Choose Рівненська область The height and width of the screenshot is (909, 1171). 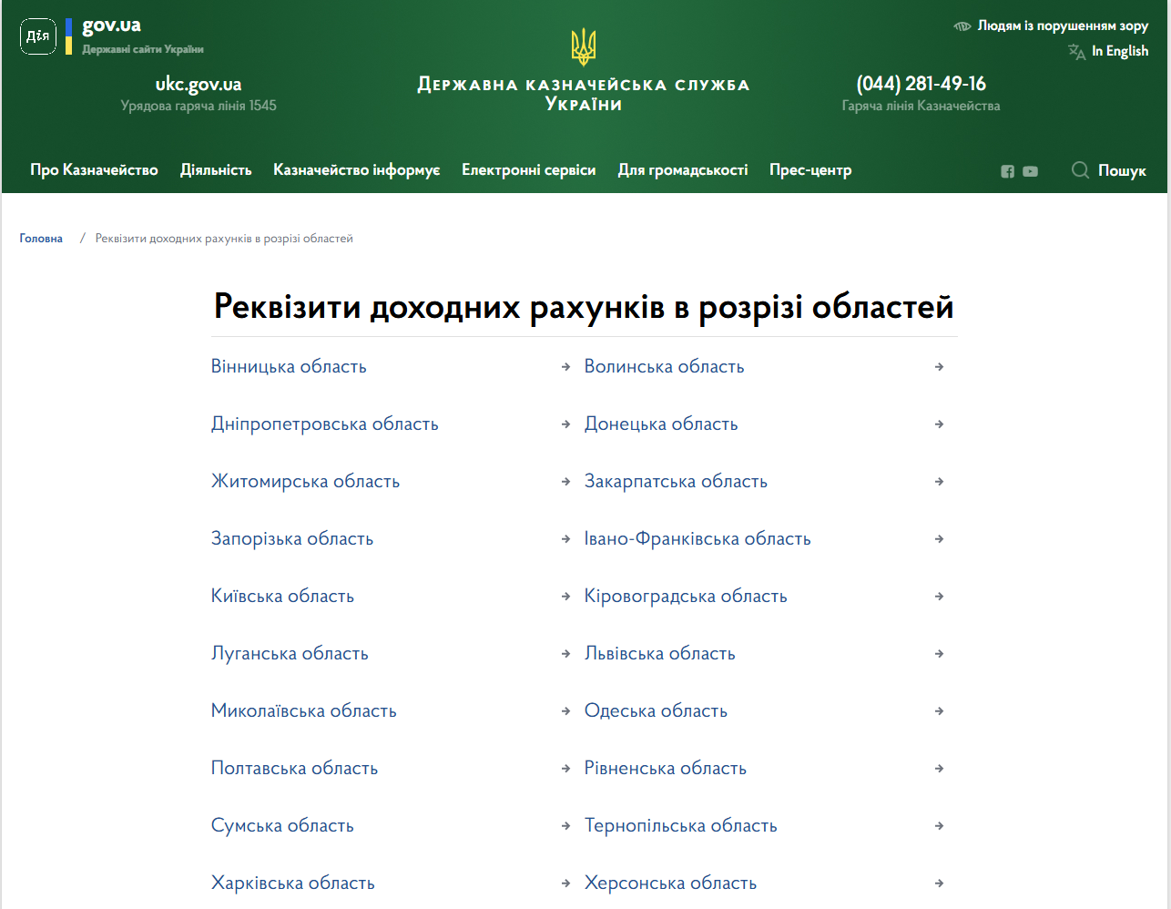tap(666, 768)
